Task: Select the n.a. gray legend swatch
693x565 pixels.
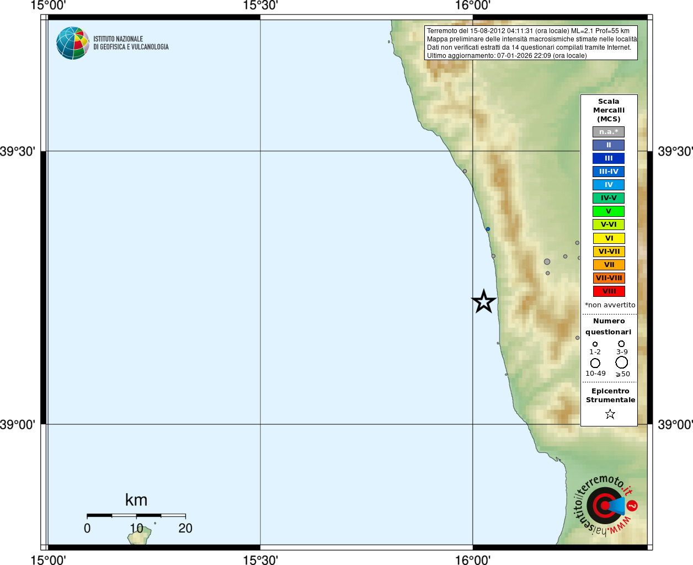Action: point(609,132)
